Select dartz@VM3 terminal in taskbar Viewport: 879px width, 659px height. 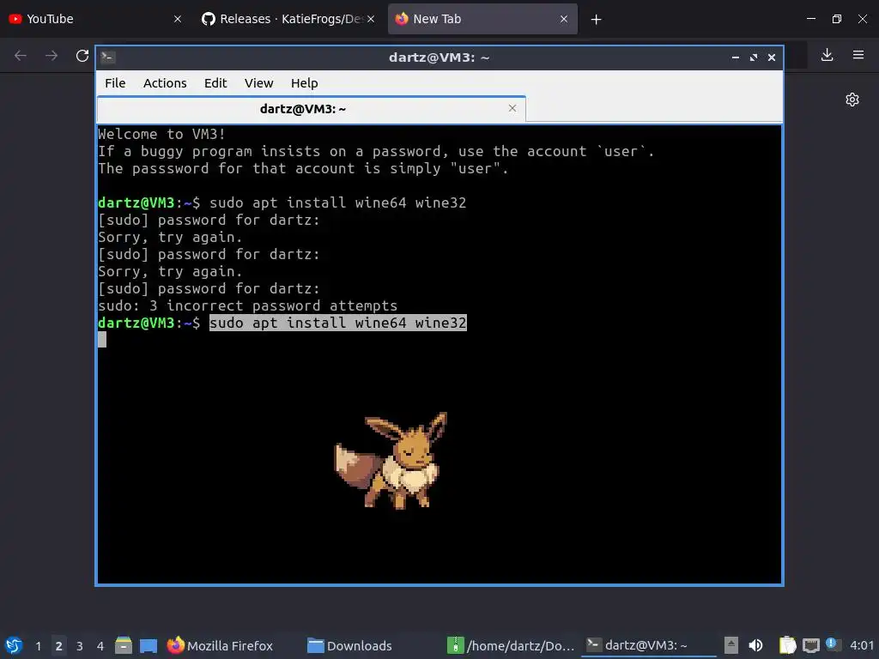(x=649, y=645)
